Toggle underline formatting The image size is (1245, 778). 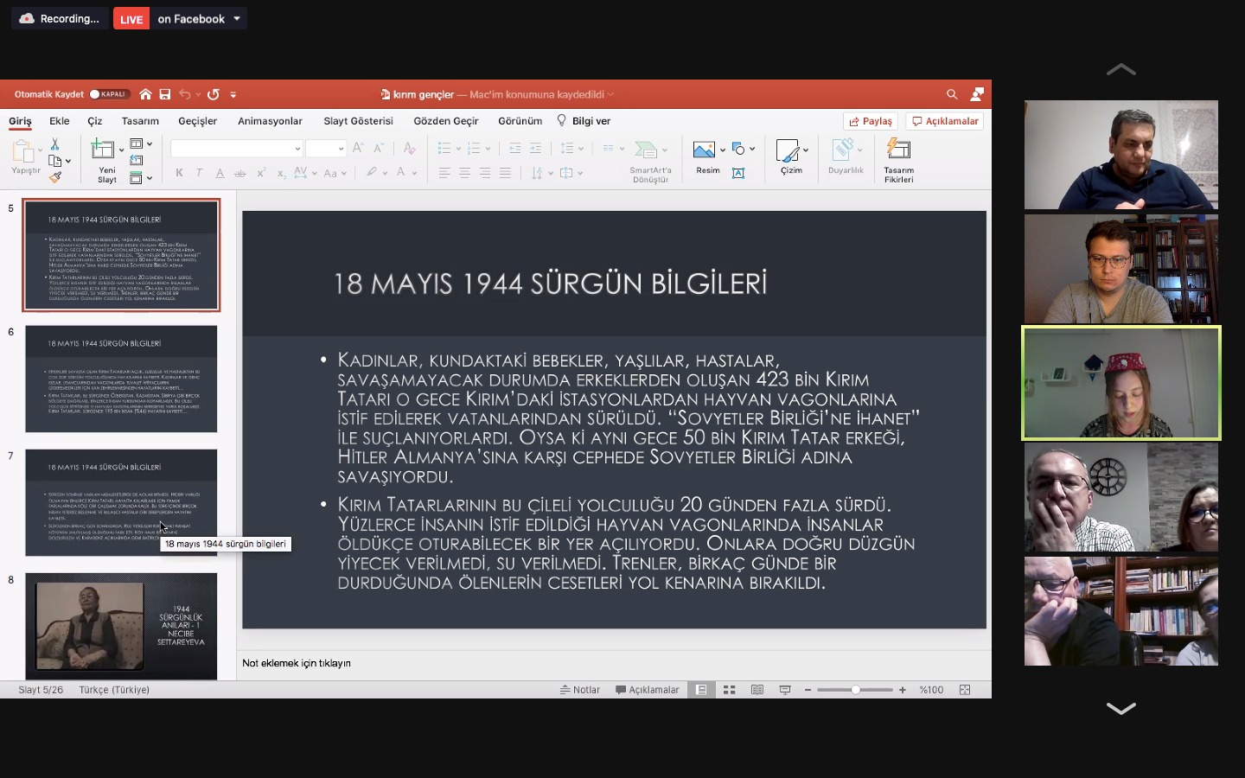[x=220, y=173]
